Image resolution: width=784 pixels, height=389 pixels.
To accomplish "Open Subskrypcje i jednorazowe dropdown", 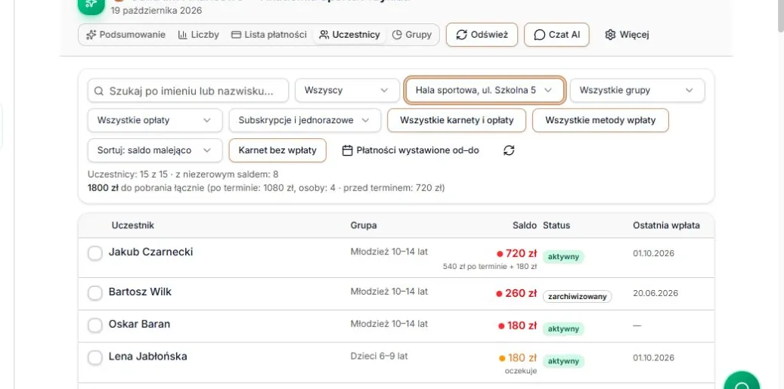I will point(305,120).
